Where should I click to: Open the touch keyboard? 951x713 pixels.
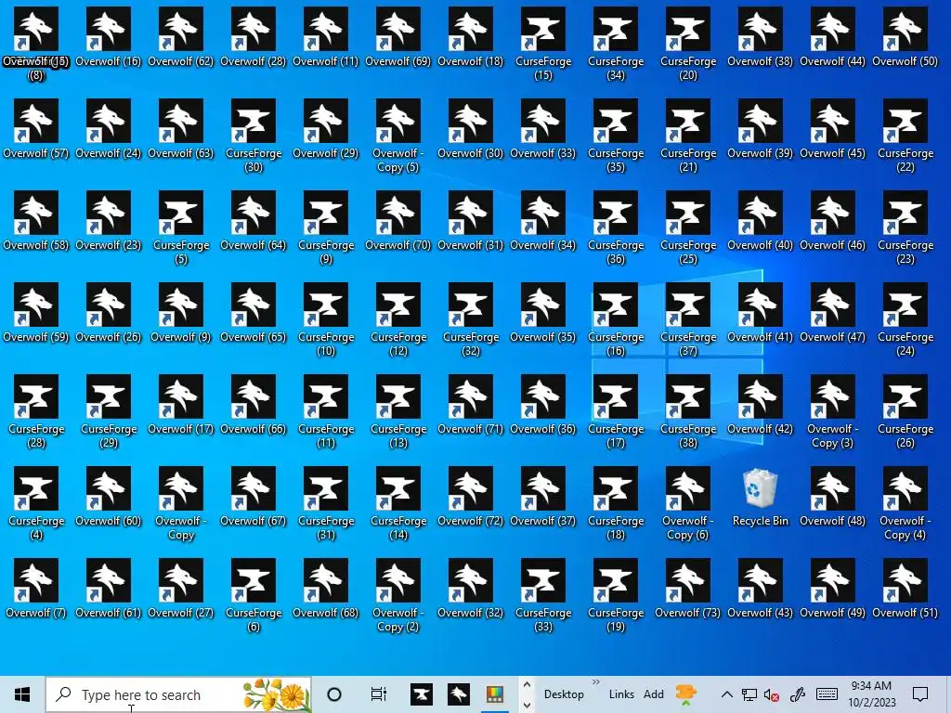point(827,694)
